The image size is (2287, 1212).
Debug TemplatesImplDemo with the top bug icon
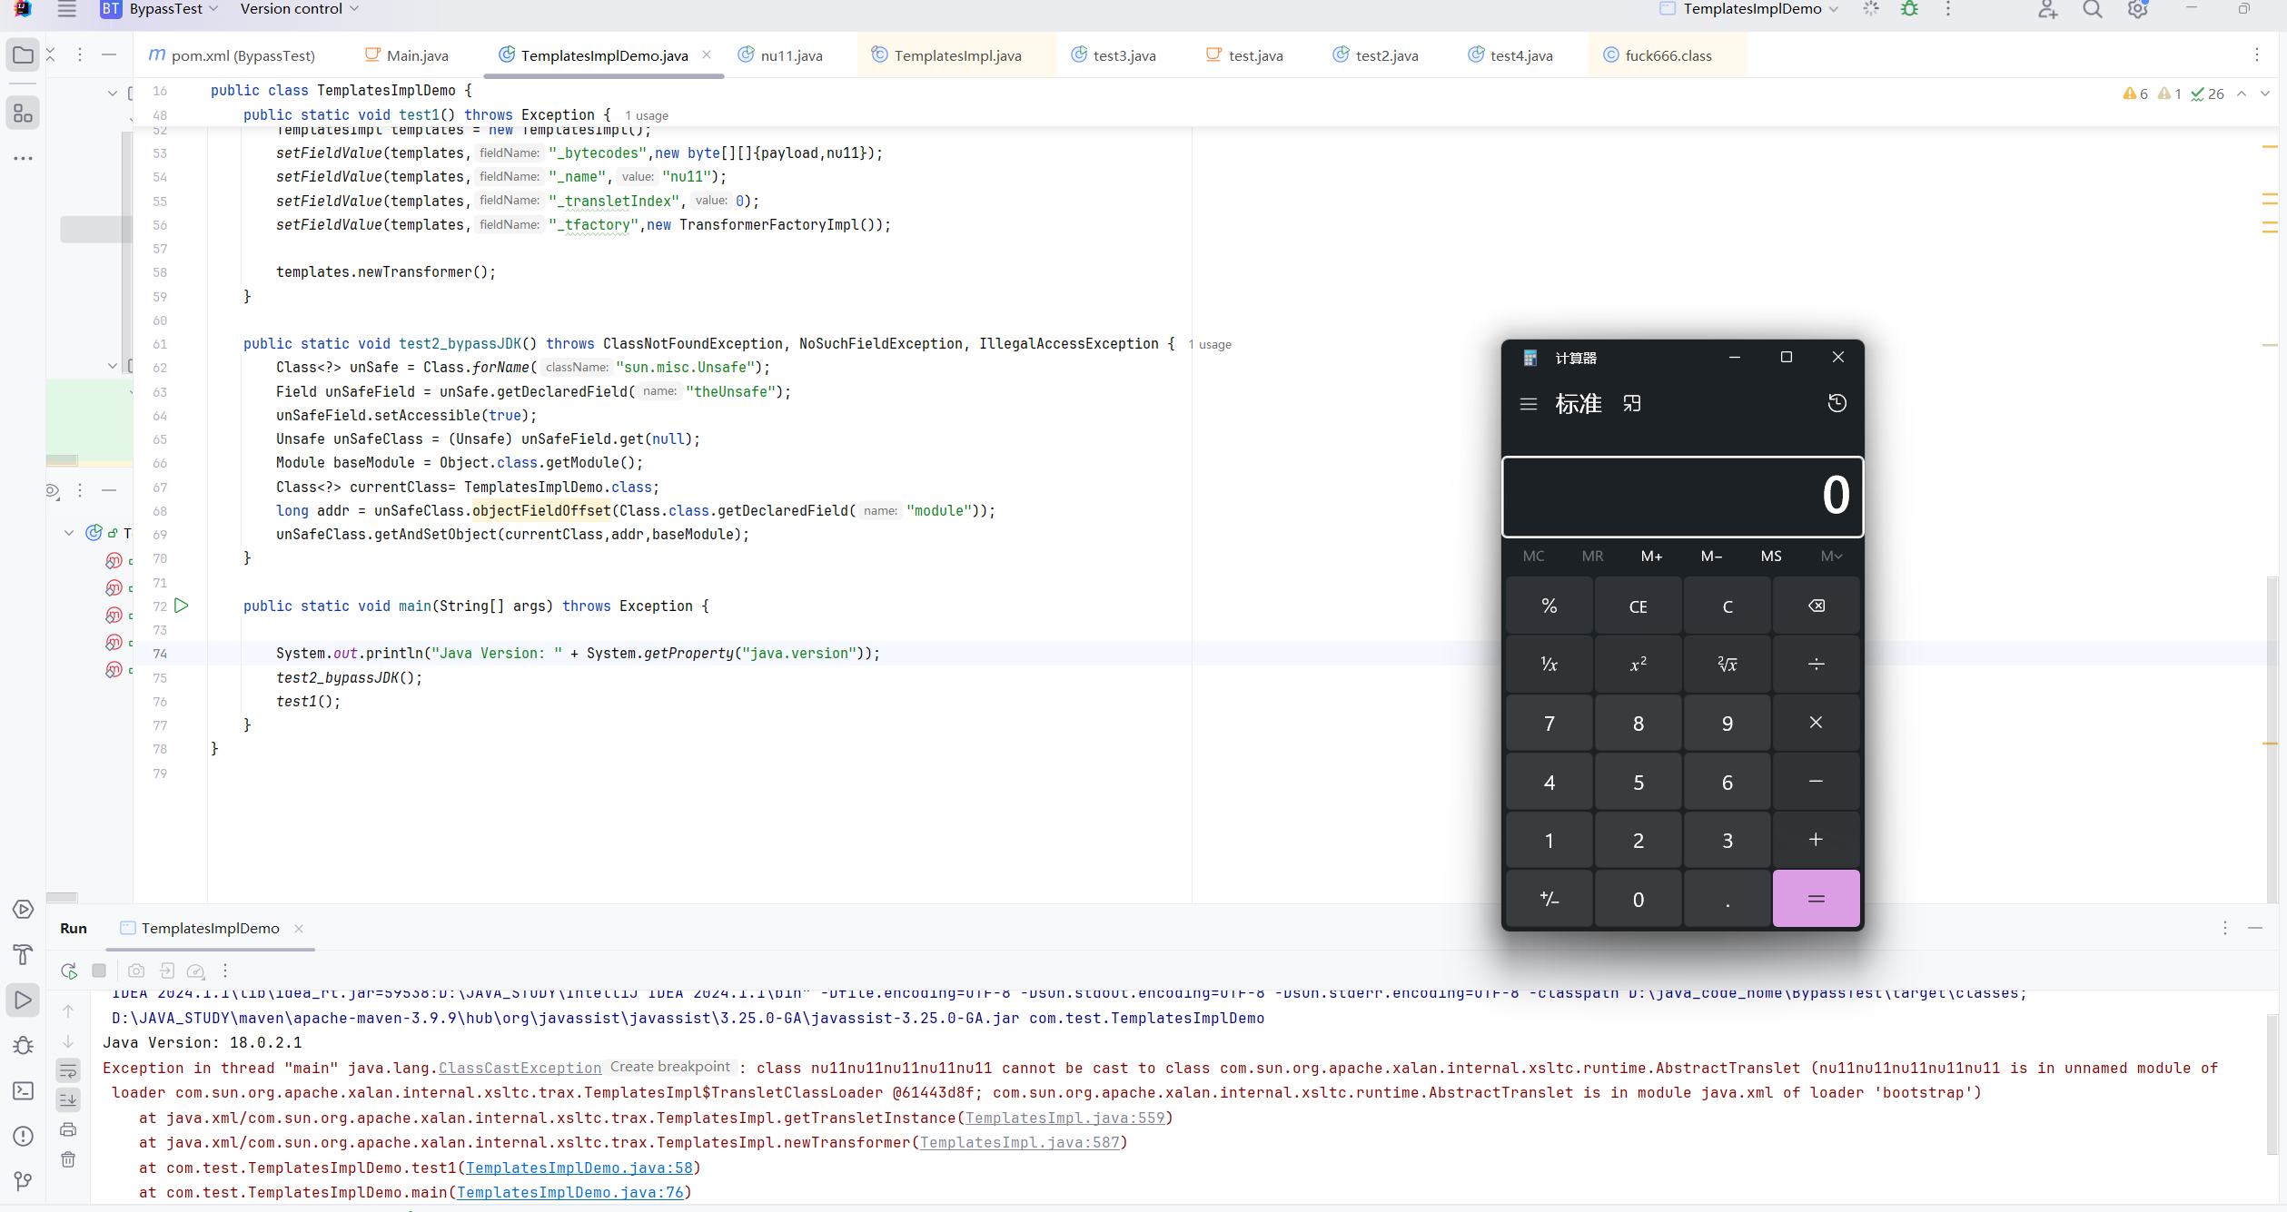point(1910,9)
